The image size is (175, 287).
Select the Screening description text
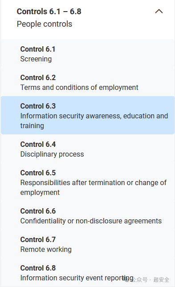click(x=36, y=59)
